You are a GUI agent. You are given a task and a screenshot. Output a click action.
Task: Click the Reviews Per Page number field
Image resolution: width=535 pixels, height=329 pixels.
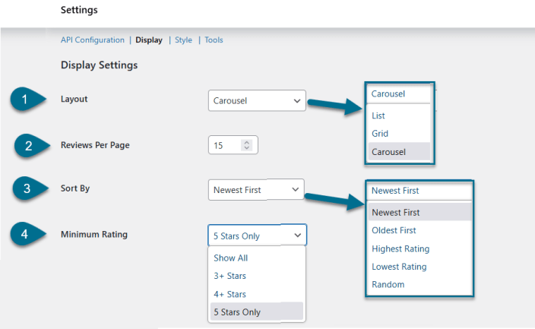(224, 144)
